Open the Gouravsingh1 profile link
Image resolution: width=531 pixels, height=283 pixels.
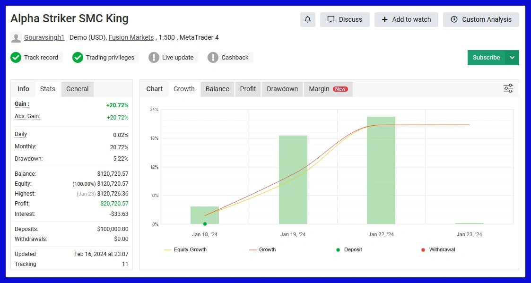coord(44,37)
